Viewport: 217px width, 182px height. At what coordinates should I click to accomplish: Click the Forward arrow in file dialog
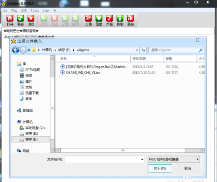(x=23, y=50)
